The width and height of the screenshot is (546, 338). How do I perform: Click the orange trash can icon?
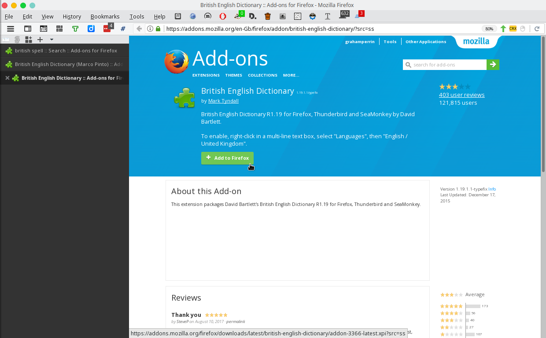coord(268,16)
